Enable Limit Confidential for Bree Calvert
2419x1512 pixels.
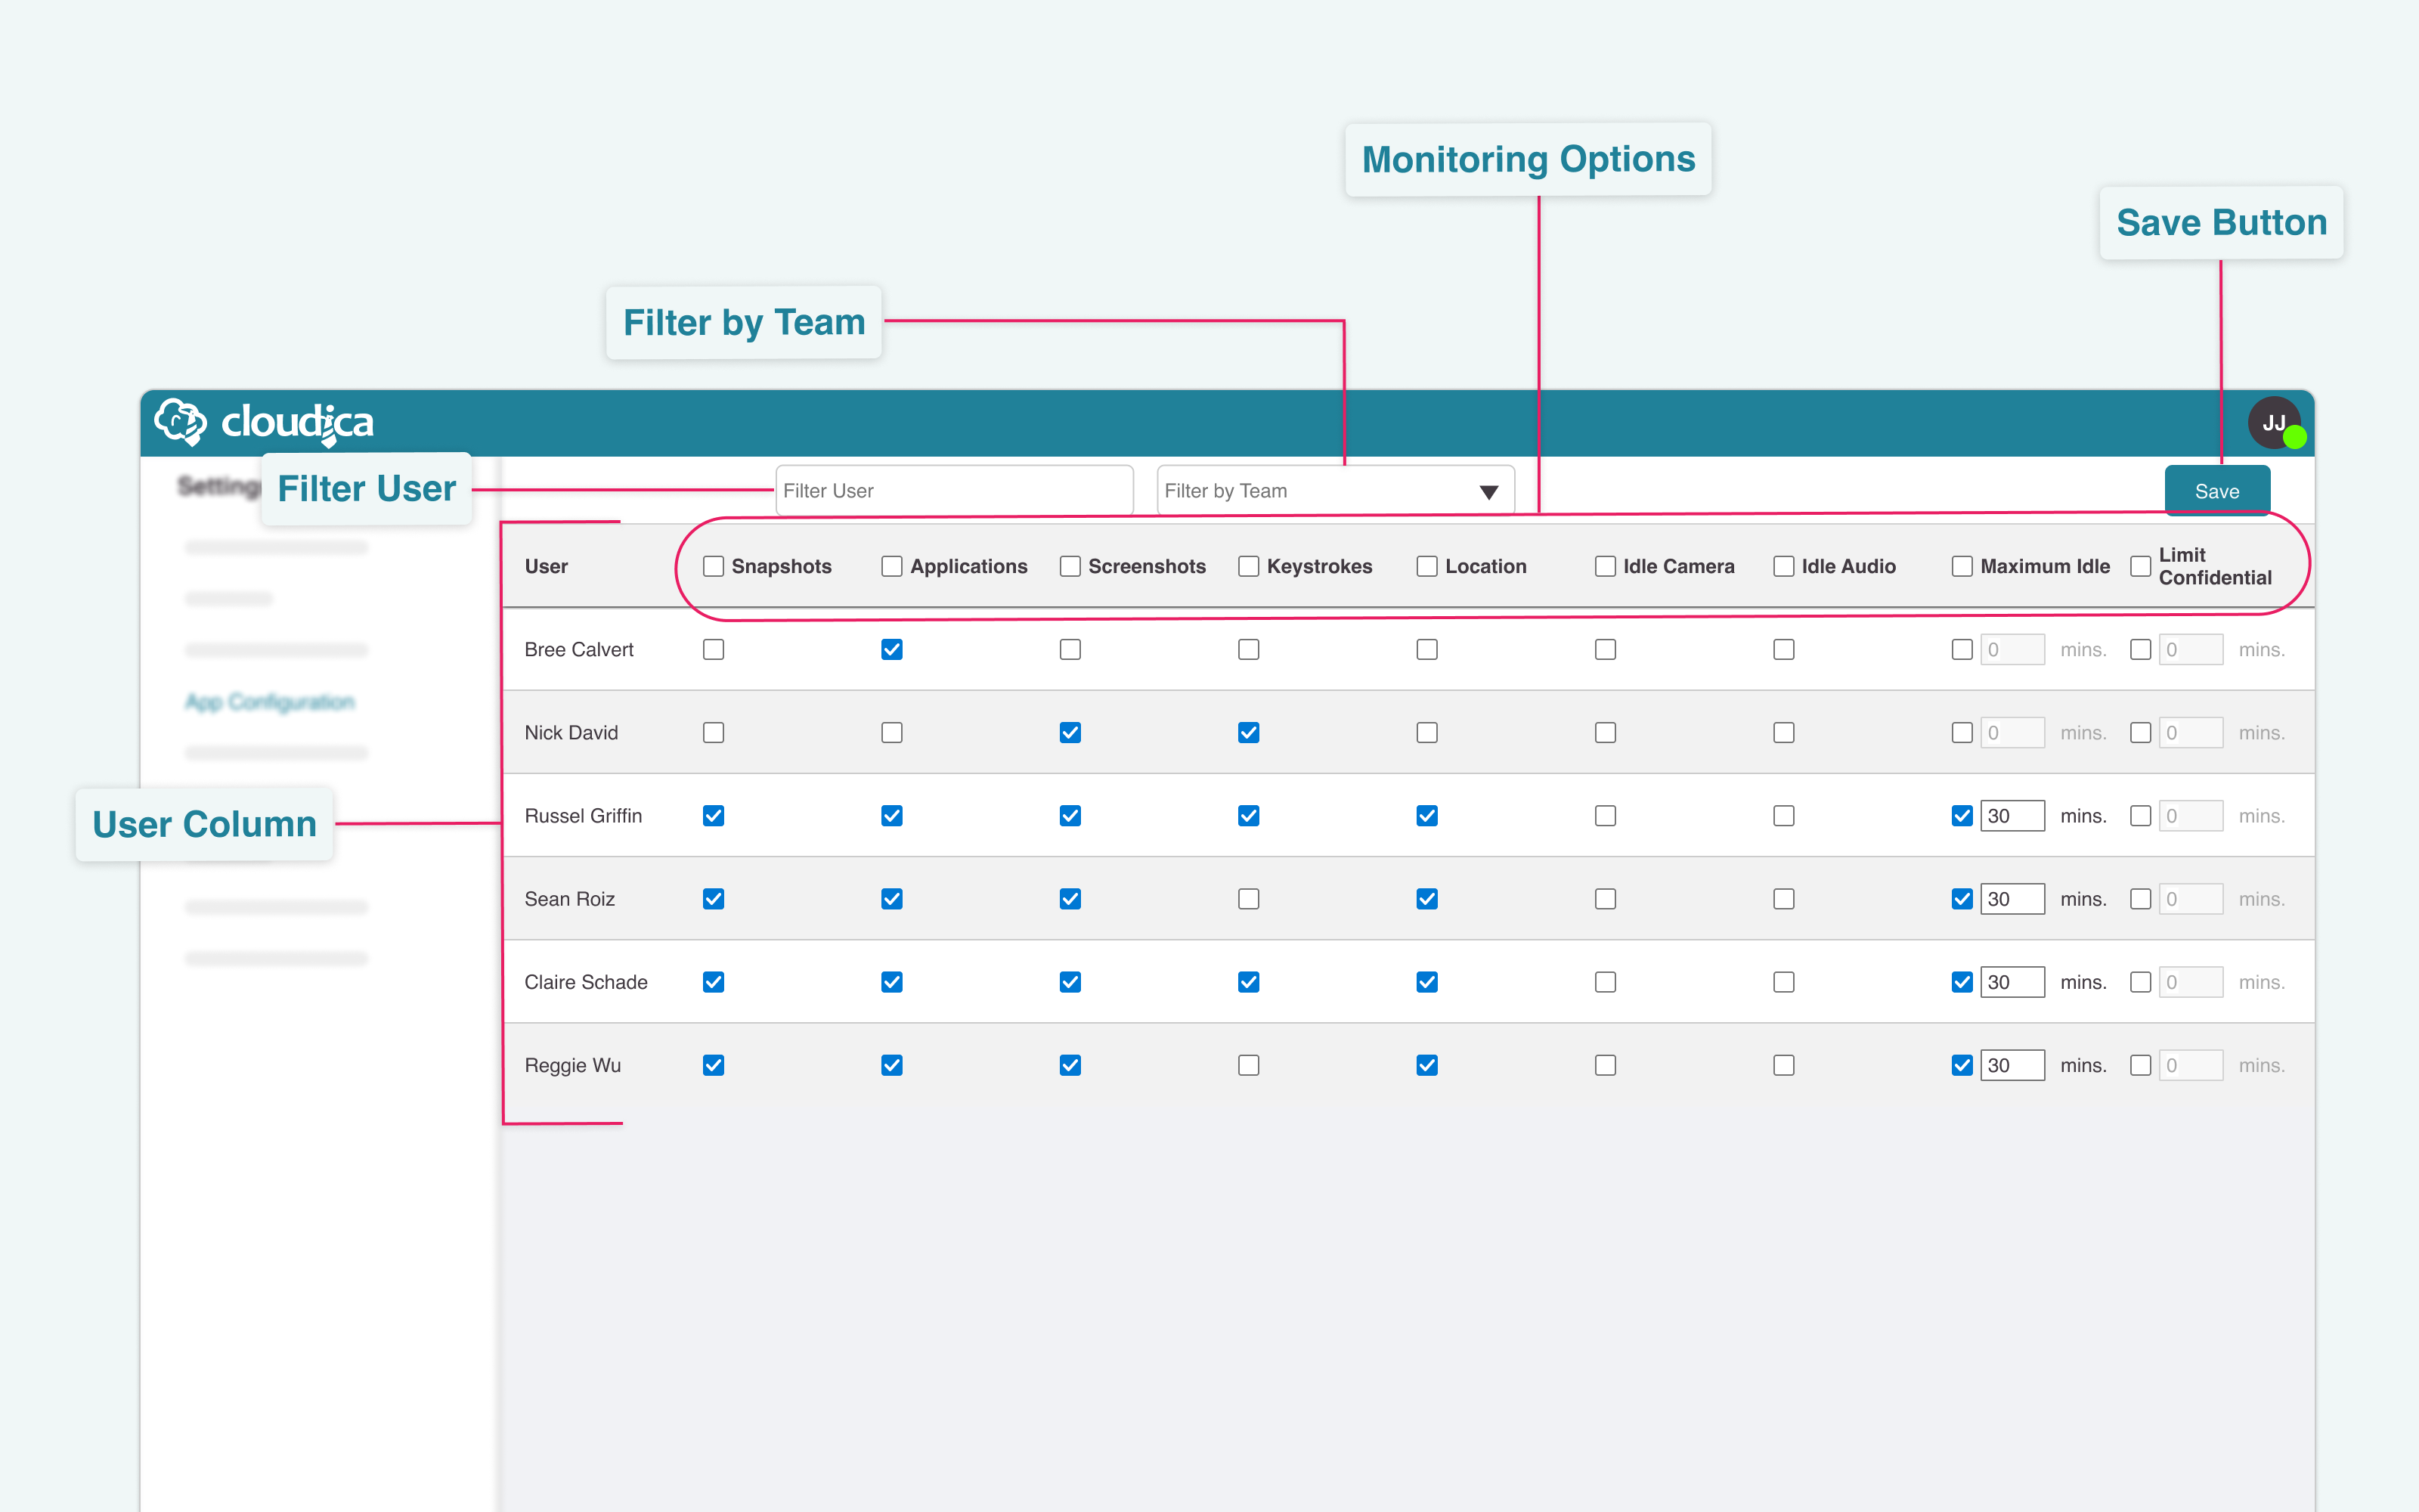pos(2140,649)
